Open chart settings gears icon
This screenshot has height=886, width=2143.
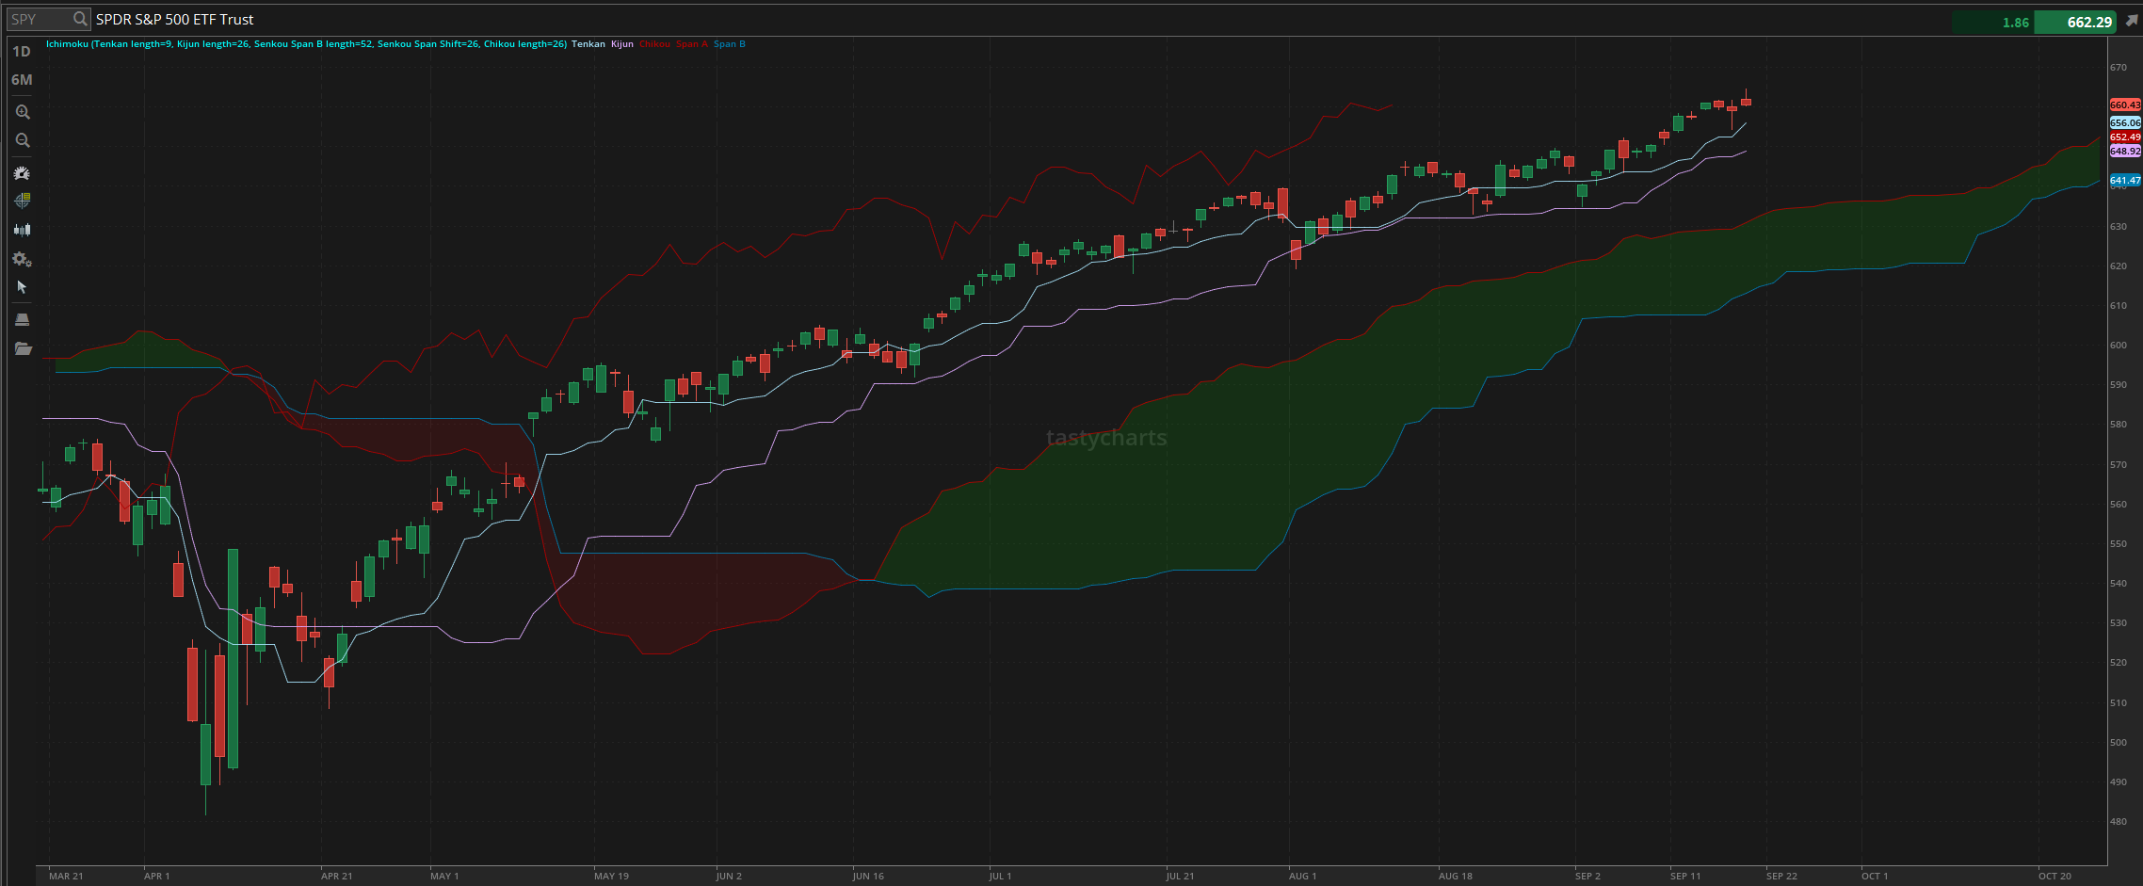[x=23, y=259]
